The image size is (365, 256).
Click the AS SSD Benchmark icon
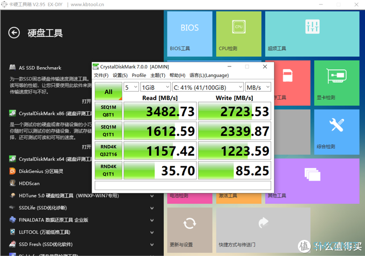(12, 67)
